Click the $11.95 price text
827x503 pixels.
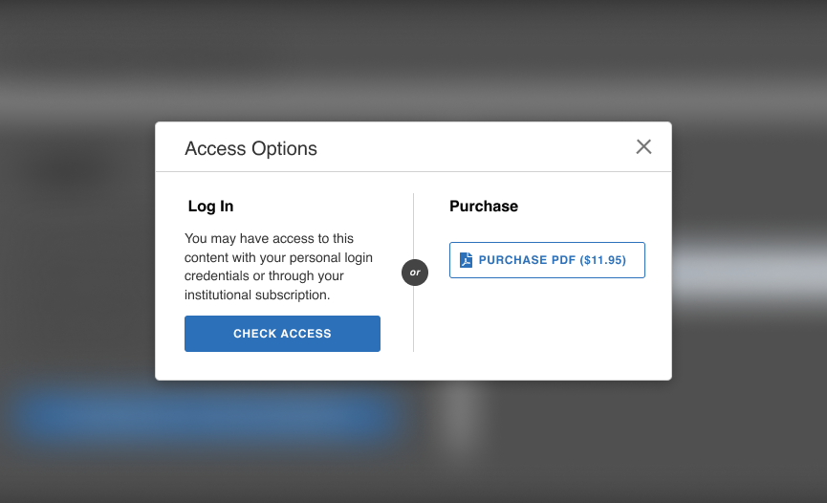(603, 260)
